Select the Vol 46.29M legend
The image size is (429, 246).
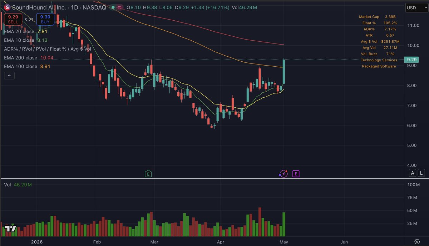pos(18,185)
